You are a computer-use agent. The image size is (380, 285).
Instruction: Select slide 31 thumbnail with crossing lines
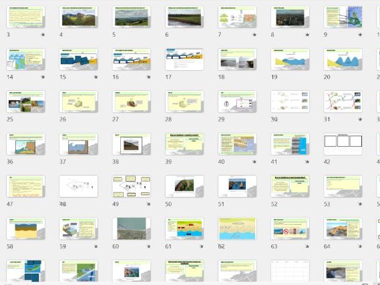tap(343, 101)
